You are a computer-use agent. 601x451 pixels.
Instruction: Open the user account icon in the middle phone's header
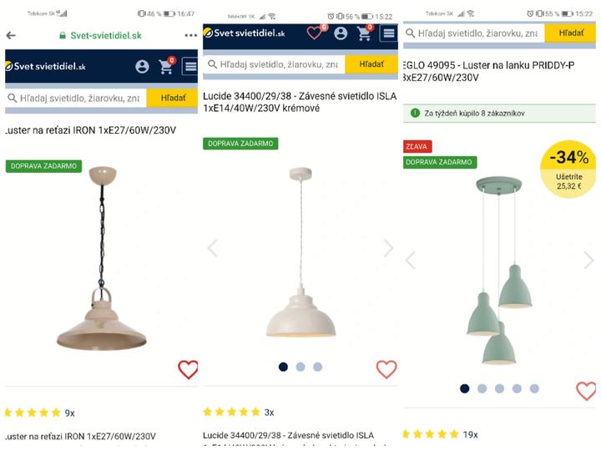341,33
